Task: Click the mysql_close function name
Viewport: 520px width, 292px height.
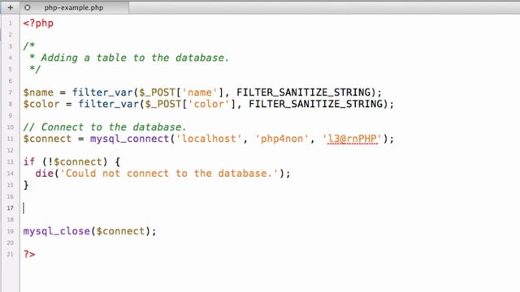Action: tap(56, 231)
